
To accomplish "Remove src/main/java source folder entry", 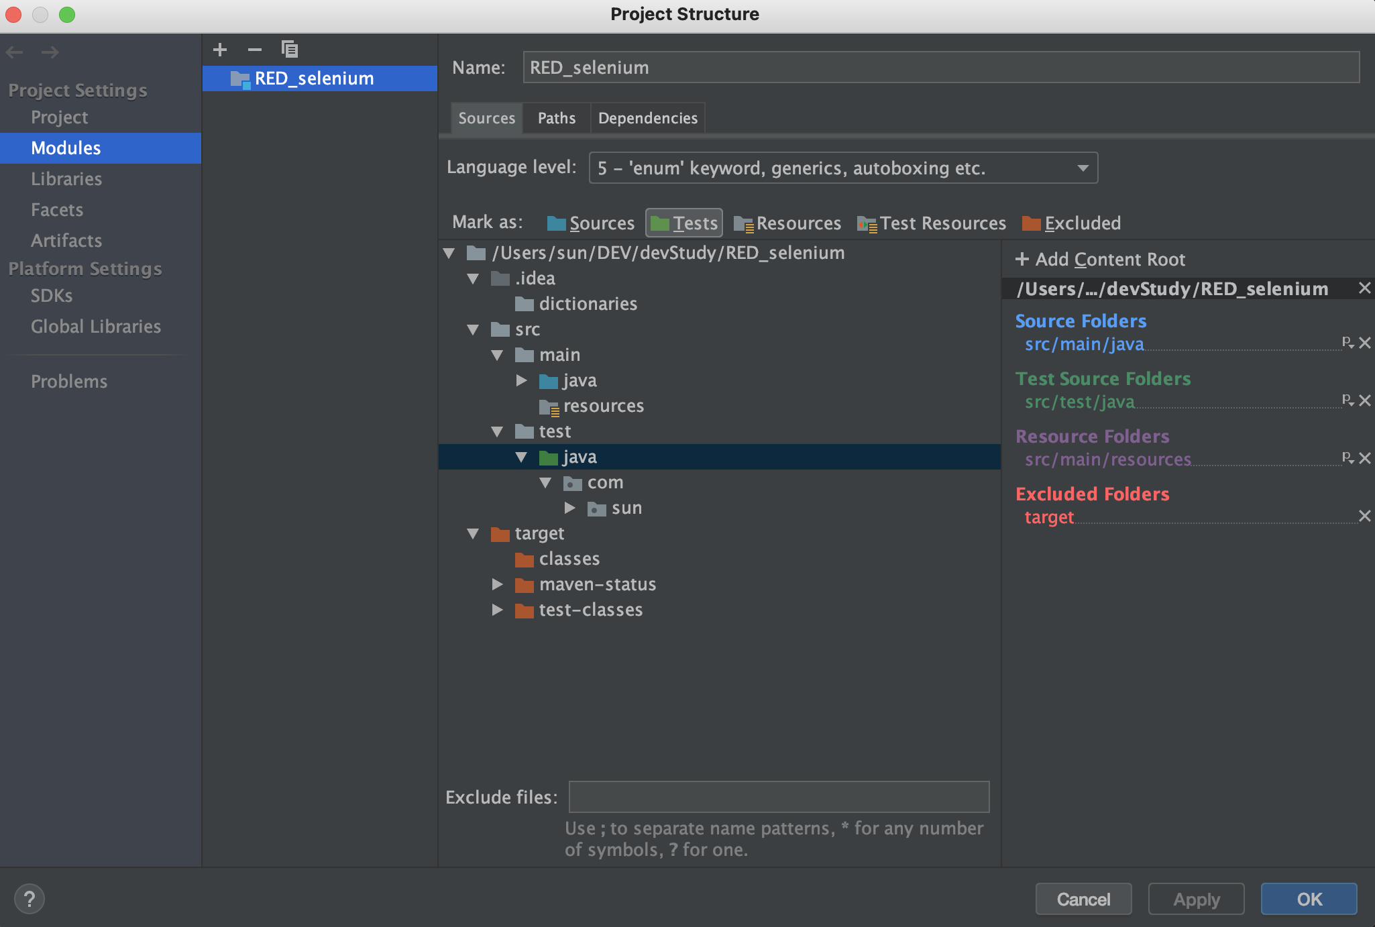I will pos(1364,343).
